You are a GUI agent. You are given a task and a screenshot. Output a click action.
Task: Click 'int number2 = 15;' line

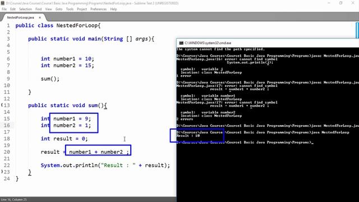[x=67, y=66]
